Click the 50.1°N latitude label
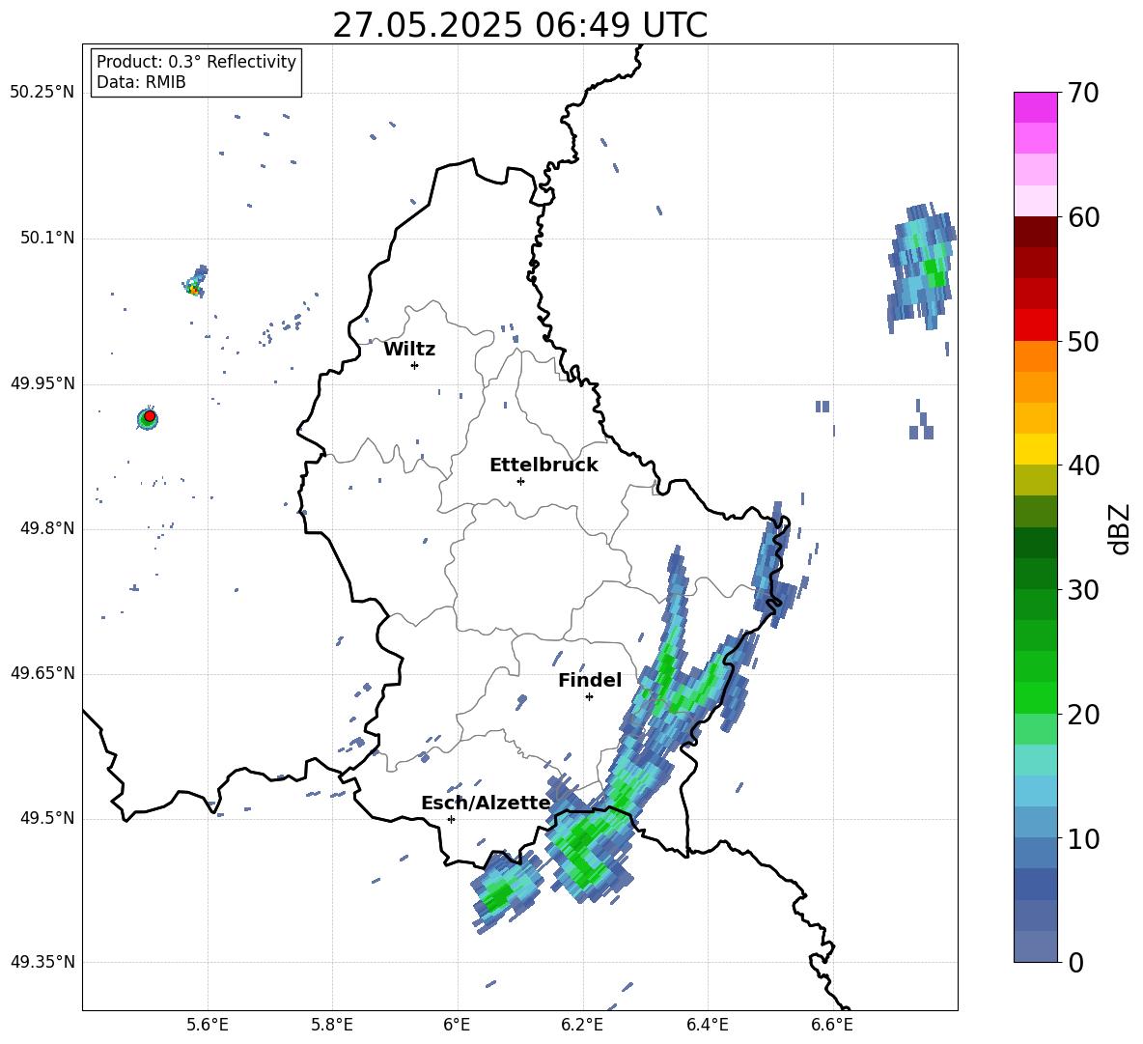Viewport: 1143px width, 1044px height. coord(47,239)
